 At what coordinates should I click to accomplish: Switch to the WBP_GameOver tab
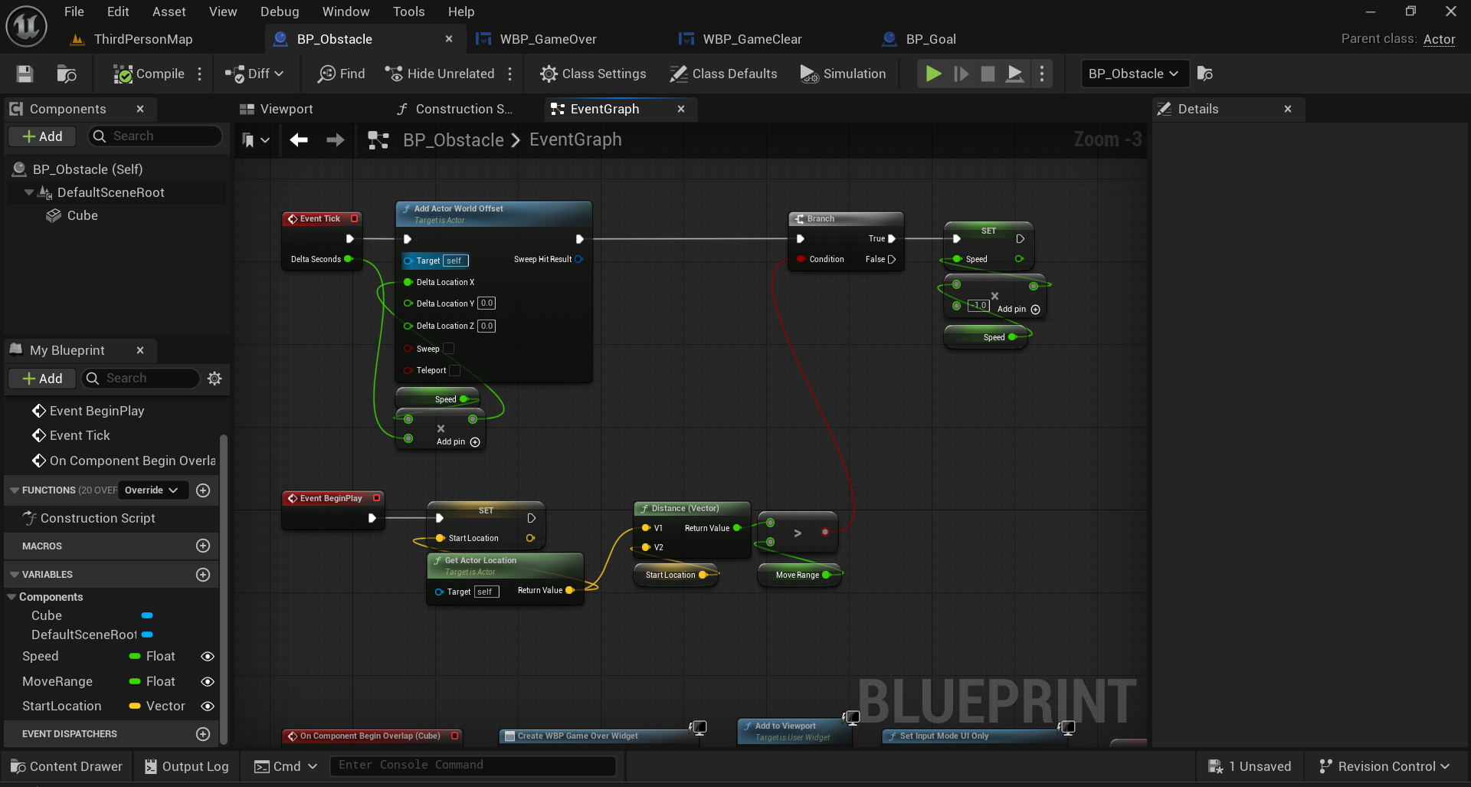click(x=548, y=39)
